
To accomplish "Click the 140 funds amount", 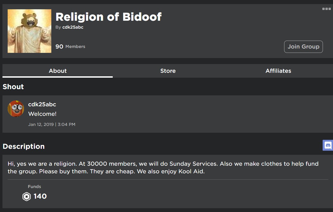I will pyautogui.click(x=40, y=196).
